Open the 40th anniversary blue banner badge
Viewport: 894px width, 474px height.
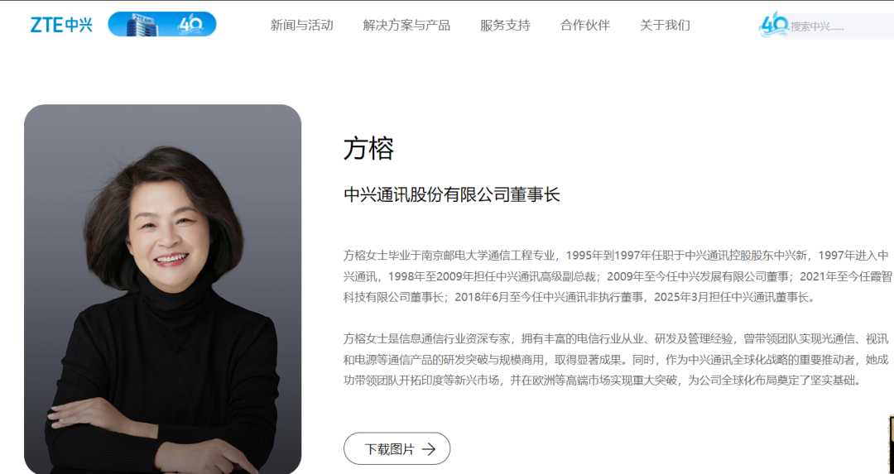(162, 25)
